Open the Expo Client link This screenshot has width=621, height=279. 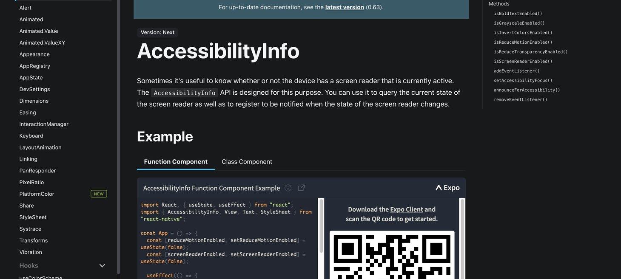407,209
